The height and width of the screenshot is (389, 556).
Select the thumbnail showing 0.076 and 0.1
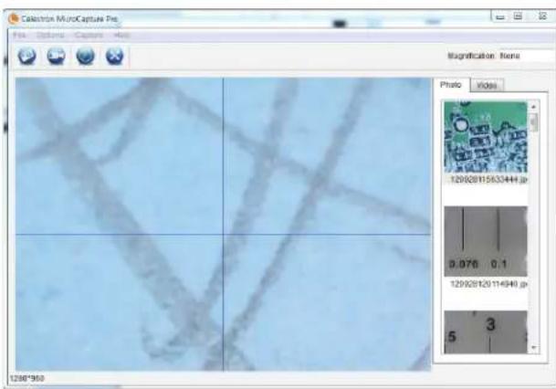486,241
